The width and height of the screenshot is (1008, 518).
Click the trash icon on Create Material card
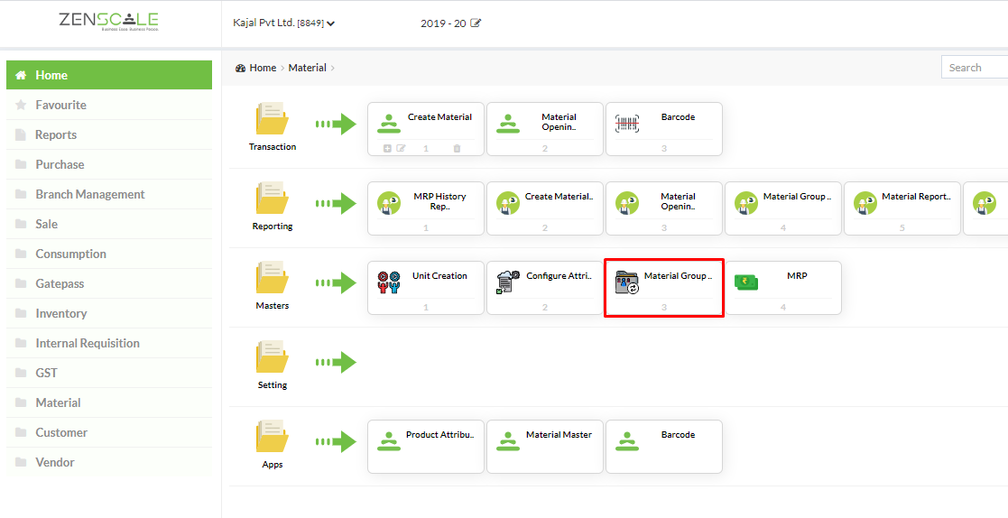tap(457, 149)
